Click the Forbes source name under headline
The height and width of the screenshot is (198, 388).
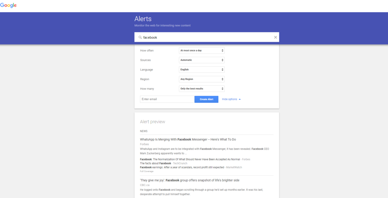(x=144, y=144)
